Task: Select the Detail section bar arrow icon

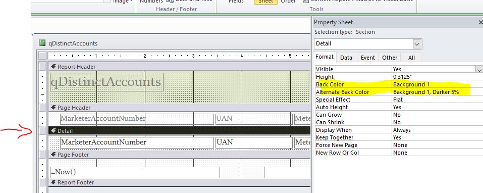Action: [x=53, y=131]
